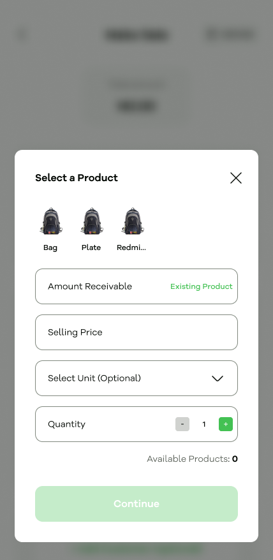The width and height of the screenshot is (273, 560).
Task: Open the Select Unit (Optional) dropdown
Action: (x=136, y=378)
